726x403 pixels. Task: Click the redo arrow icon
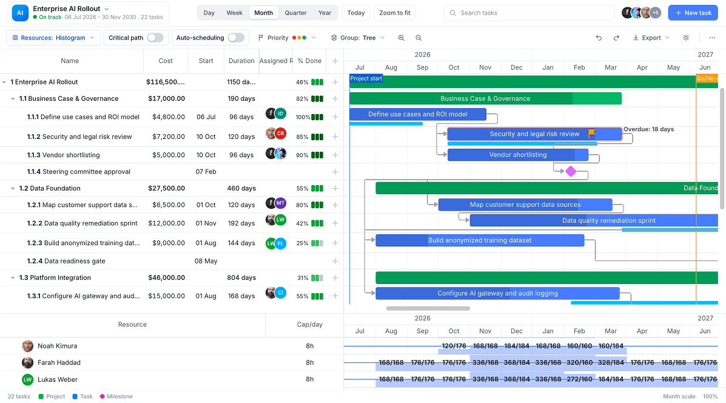[616, 38]
